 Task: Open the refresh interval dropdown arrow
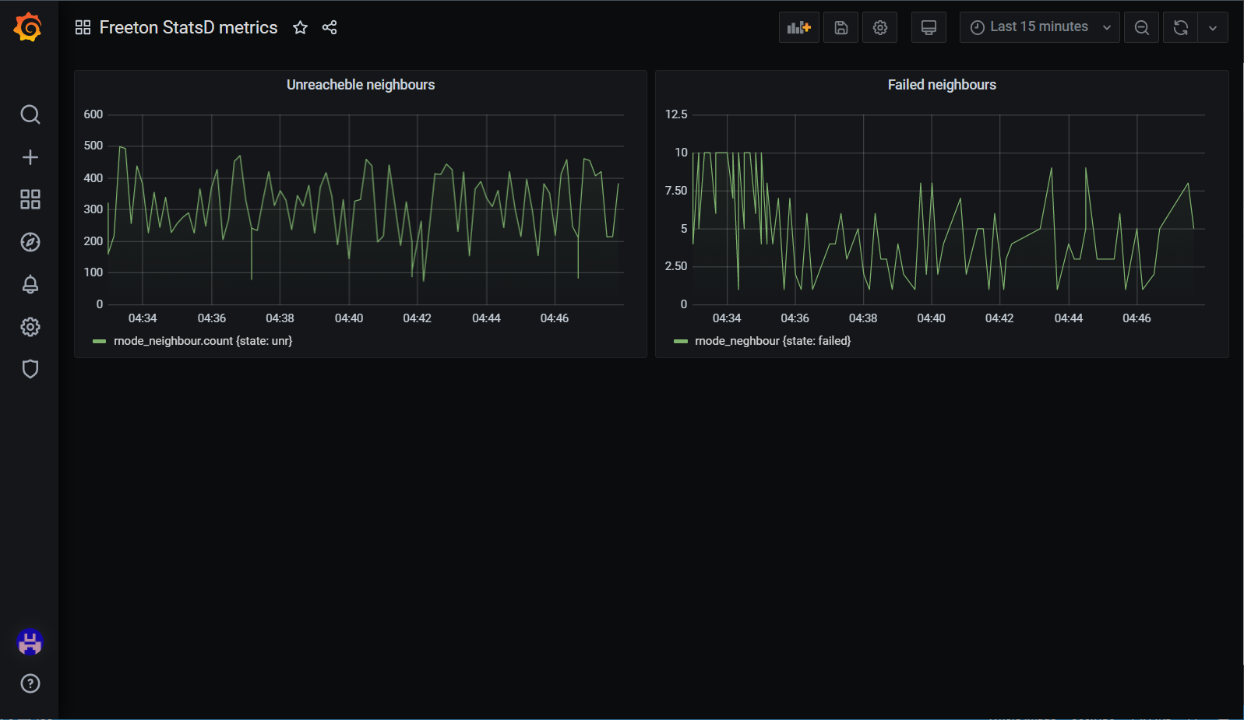pos(1213,27)
